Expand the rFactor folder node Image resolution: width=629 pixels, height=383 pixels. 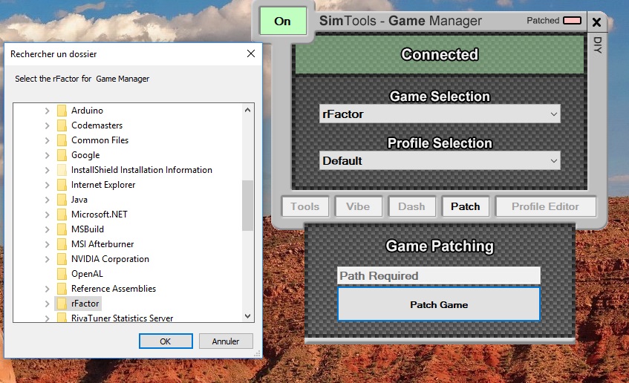coord(48,304)
